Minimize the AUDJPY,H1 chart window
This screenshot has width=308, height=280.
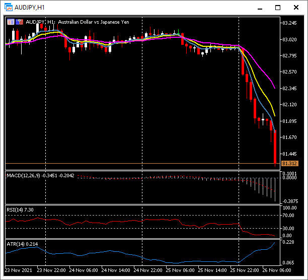click(x=260, y=8)
